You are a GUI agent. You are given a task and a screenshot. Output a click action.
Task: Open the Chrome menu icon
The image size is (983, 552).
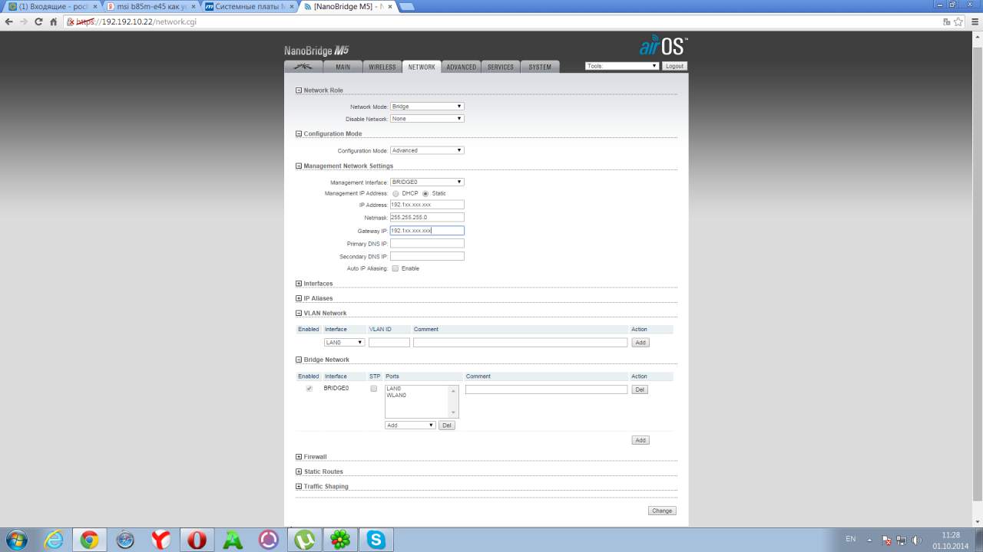coord(973,21)
